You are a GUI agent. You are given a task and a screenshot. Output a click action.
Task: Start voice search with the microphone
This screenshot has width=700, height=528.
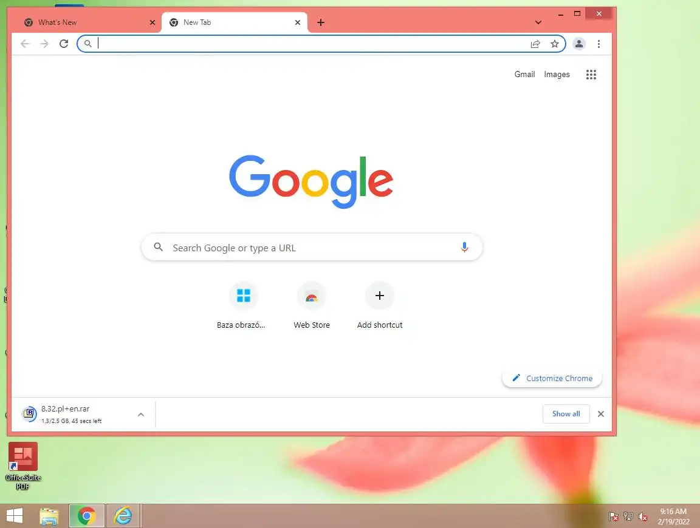pyautogui.click(x=464, y=247)
